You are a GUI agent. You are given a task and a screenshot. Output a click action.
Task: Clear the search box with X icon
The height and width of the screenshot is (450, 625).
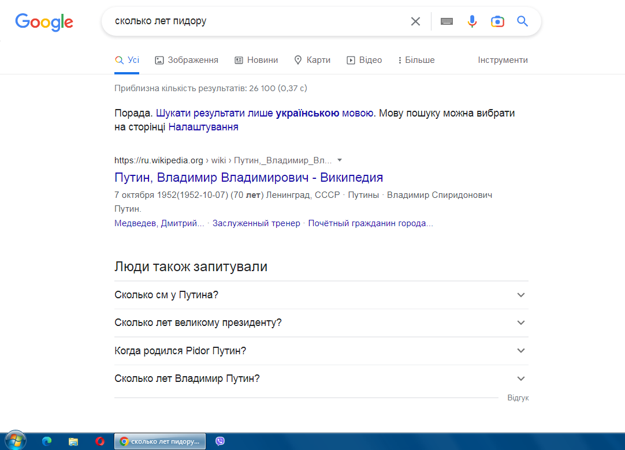(415, 21)
